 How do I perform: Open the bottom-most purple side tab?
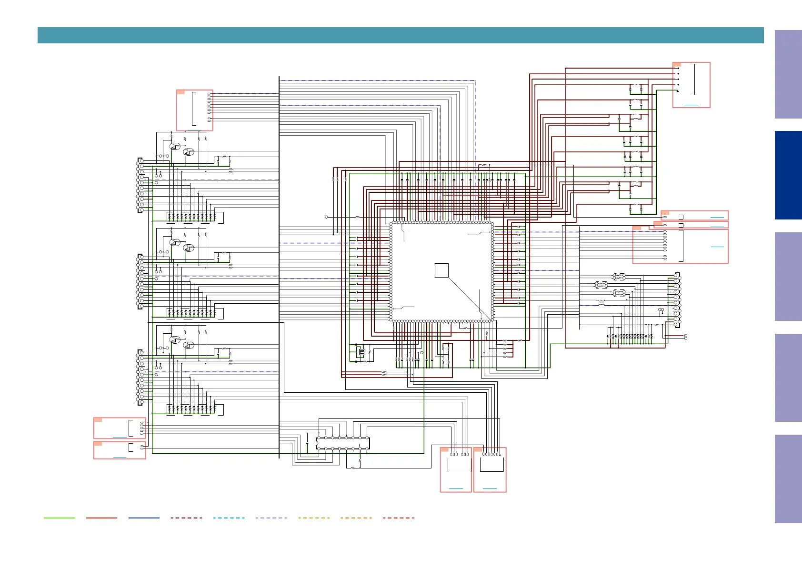point(788,479)
